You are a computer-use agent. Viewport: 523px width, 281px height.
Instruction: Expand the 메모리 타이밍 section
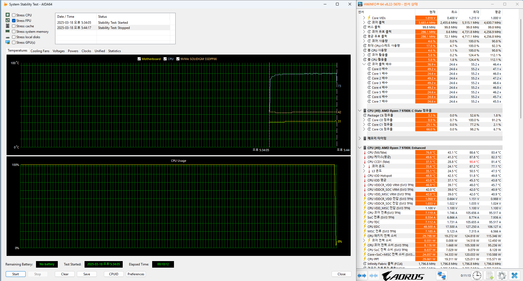coord(360,138)
